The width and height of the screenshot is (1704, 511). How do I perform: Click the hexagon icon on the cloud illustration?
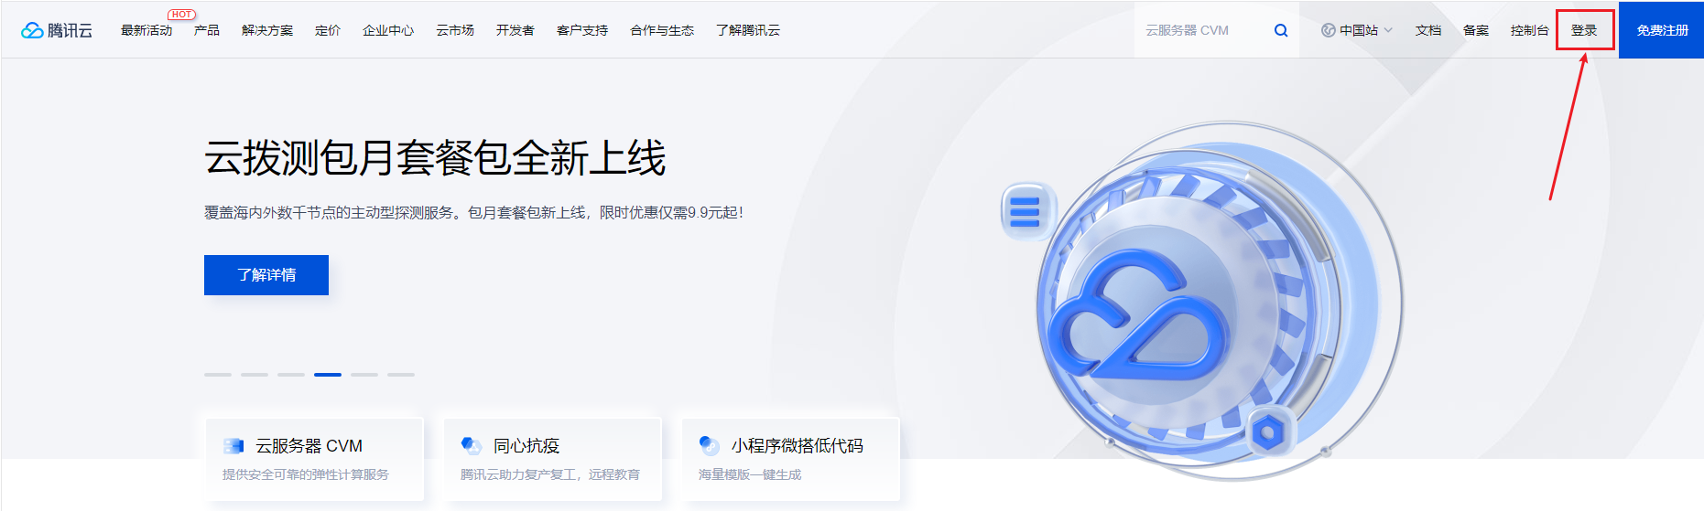(1269, 431)
